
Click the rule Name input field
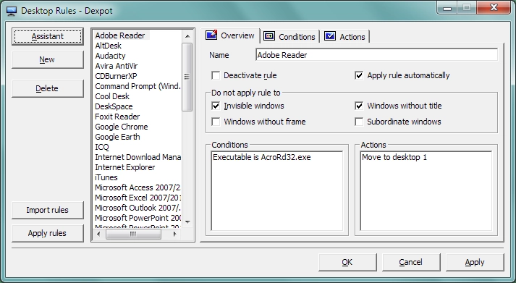[376, 55]
